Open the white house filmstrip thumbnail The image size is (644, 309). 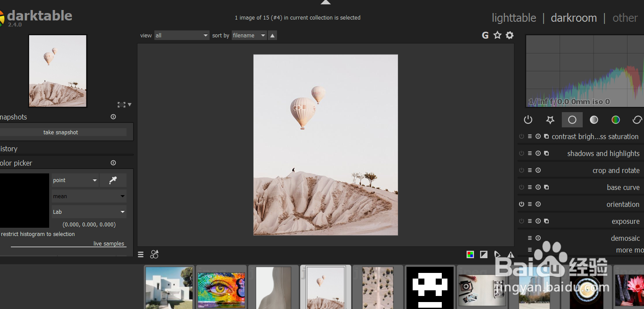coord(169,287)
